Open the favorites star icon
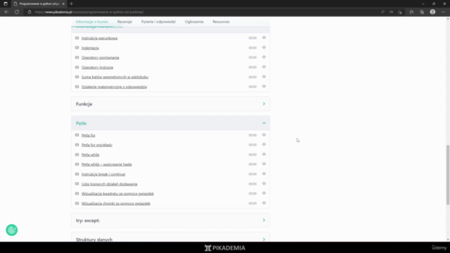 pos(411,12)
